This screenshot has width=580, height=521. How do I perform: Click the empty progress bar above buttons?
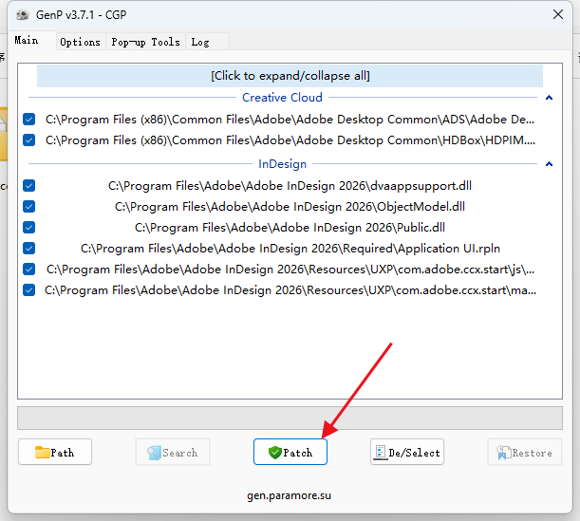click(x=290, y=419)
